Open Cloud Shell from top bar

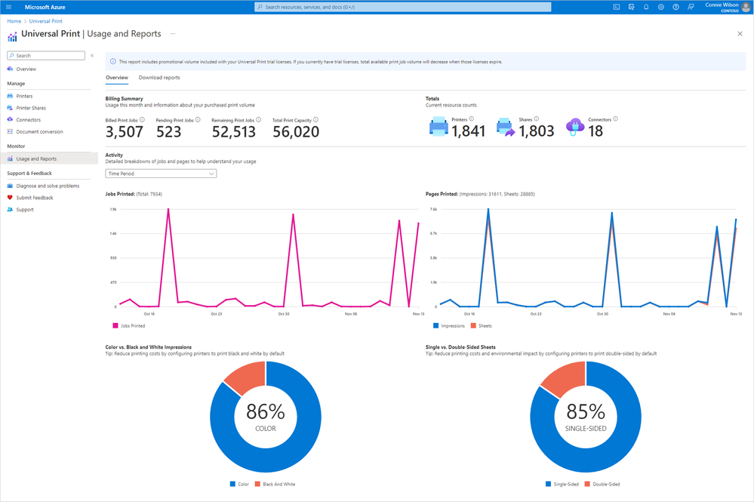click(617, 7)
